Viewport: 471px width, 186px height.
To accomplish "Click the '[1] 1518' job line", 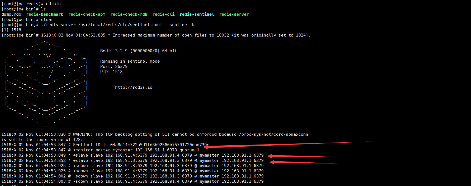I will click(11, 30).
